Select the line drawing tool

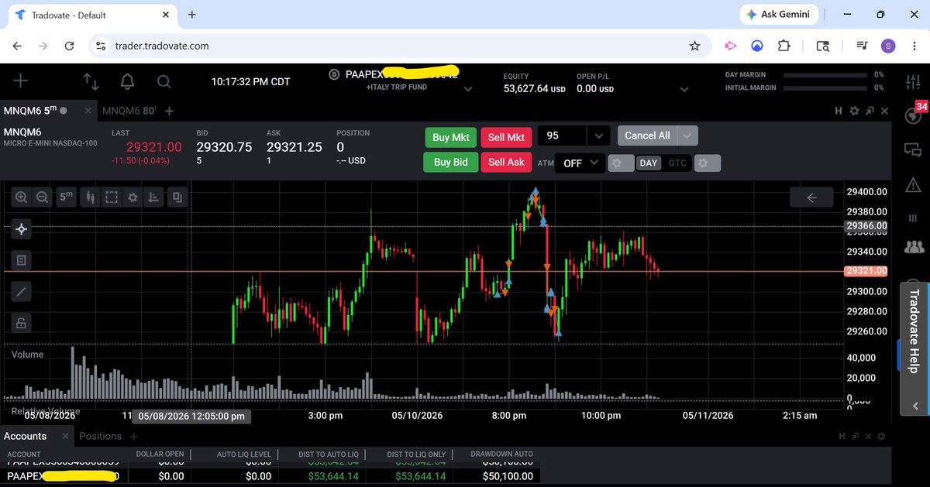point(21,292)
